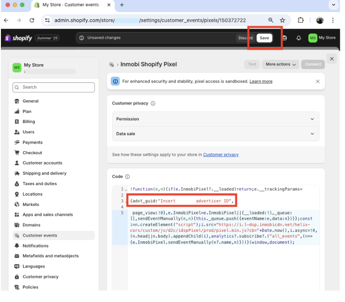345x302 pixels.
Task: Click the advt_guid code line
Action: click(x=182, y=201)
